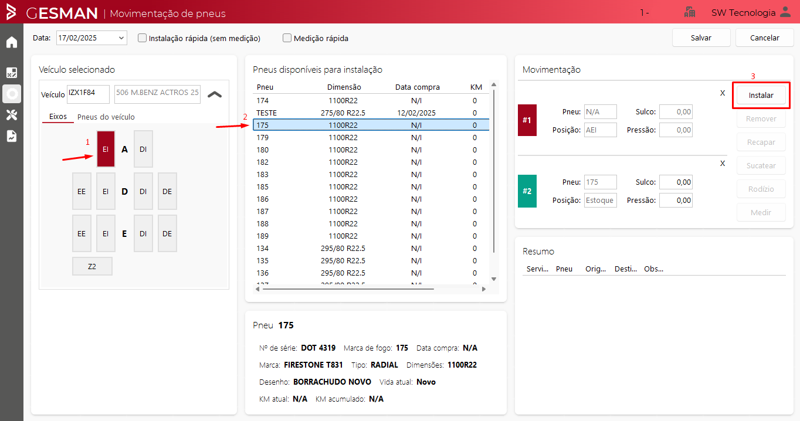
Task: Sort tire list by Dimensão column
Action: pyautogui.click(x=344, y=87)
